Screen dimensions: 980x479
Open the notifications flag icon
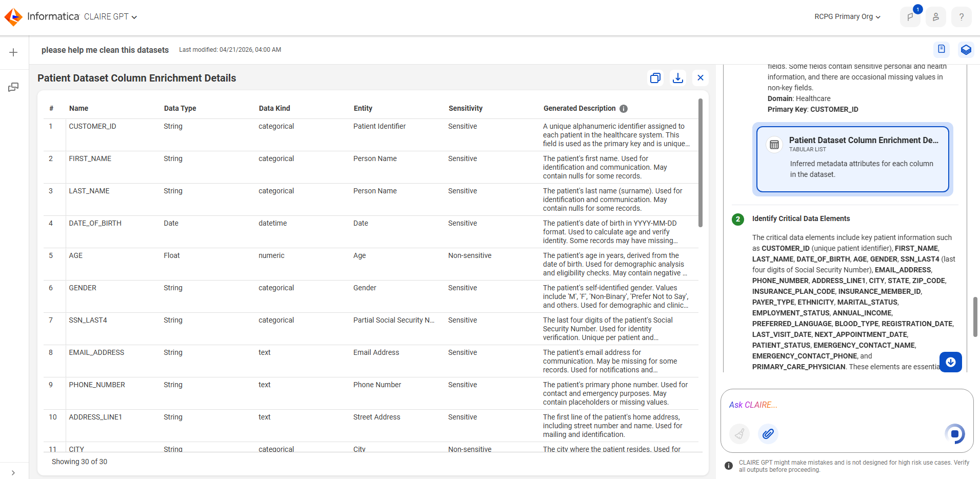910,17
